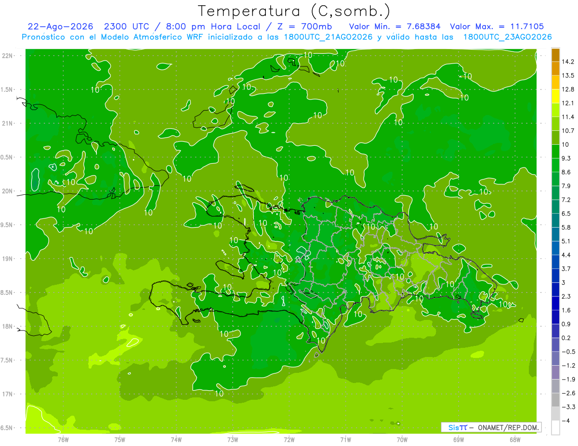Pick the blue swatch between 3.7 and 4.4
Screen dimensions: 578x446
(555, 262)
